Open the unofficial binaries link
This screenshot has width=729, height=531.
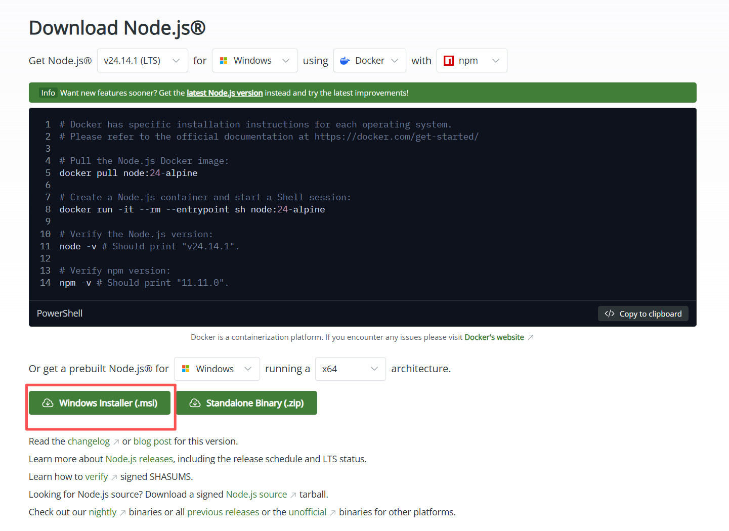[308, 512]
